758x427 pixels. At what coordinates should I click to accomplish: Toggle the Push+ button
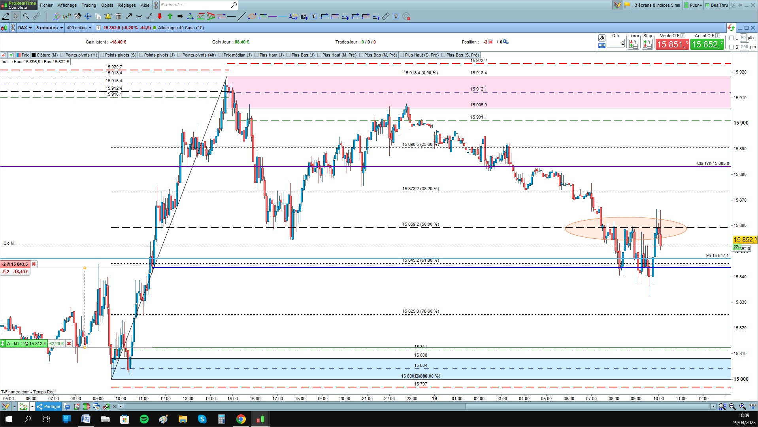693,5
